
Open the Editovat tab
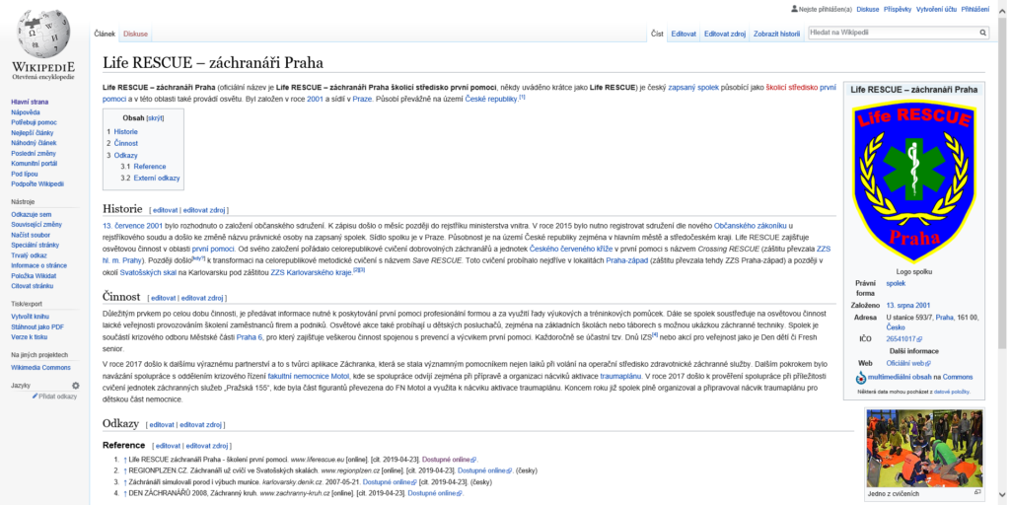tap(684, 34)
